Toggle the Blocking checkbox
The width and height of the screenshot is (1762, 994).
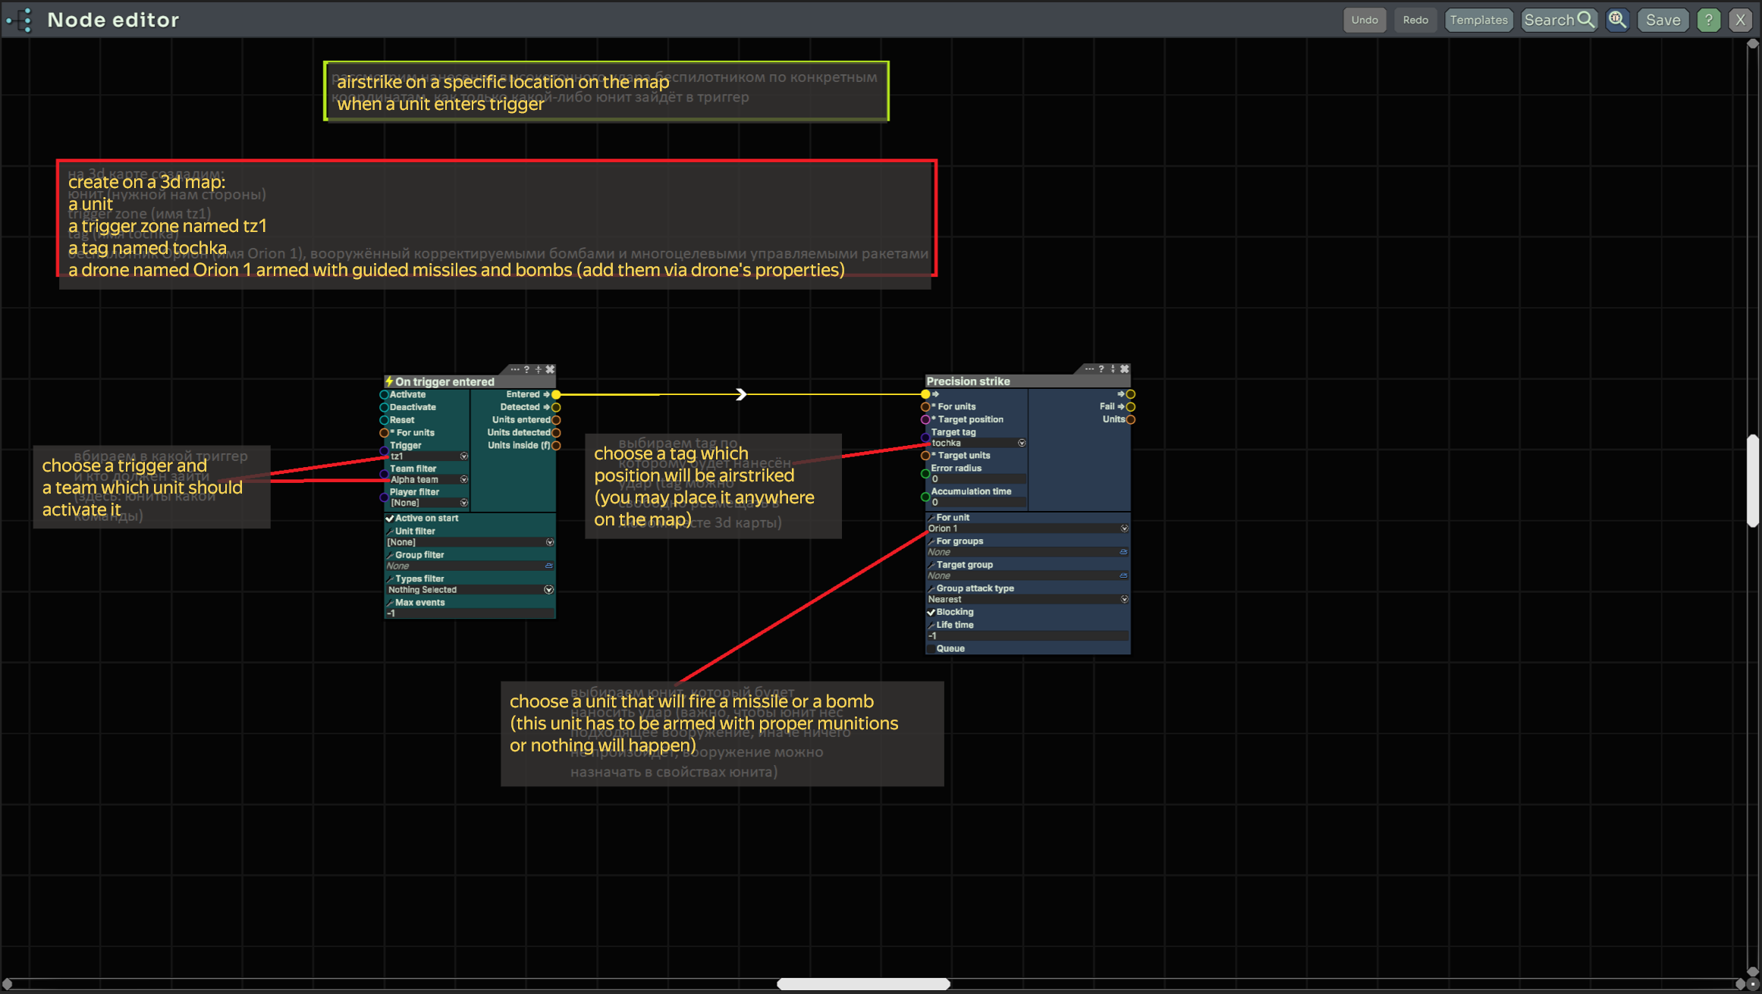click(931, 612)
